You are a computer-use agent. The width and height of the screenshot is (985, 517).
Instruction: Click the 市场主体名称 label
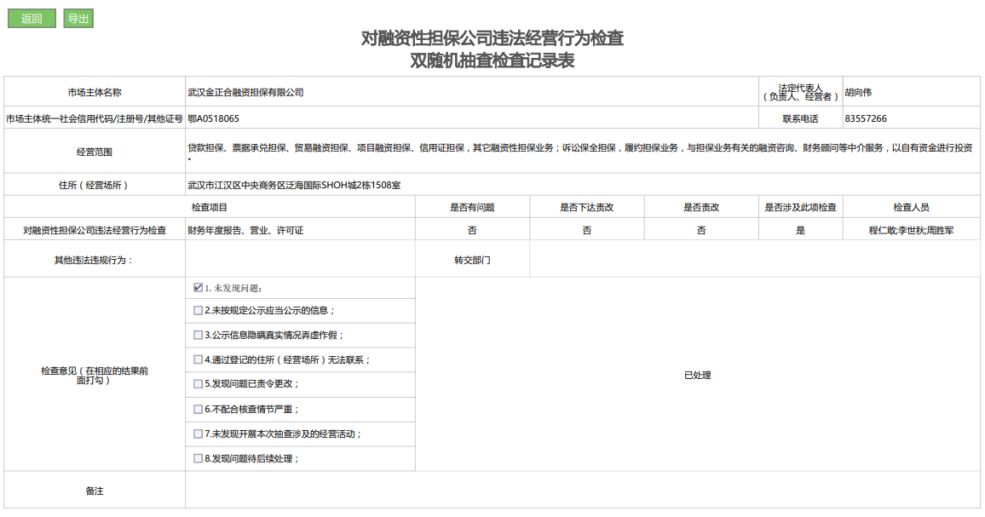pyautogui.click(x=95, y=92)
